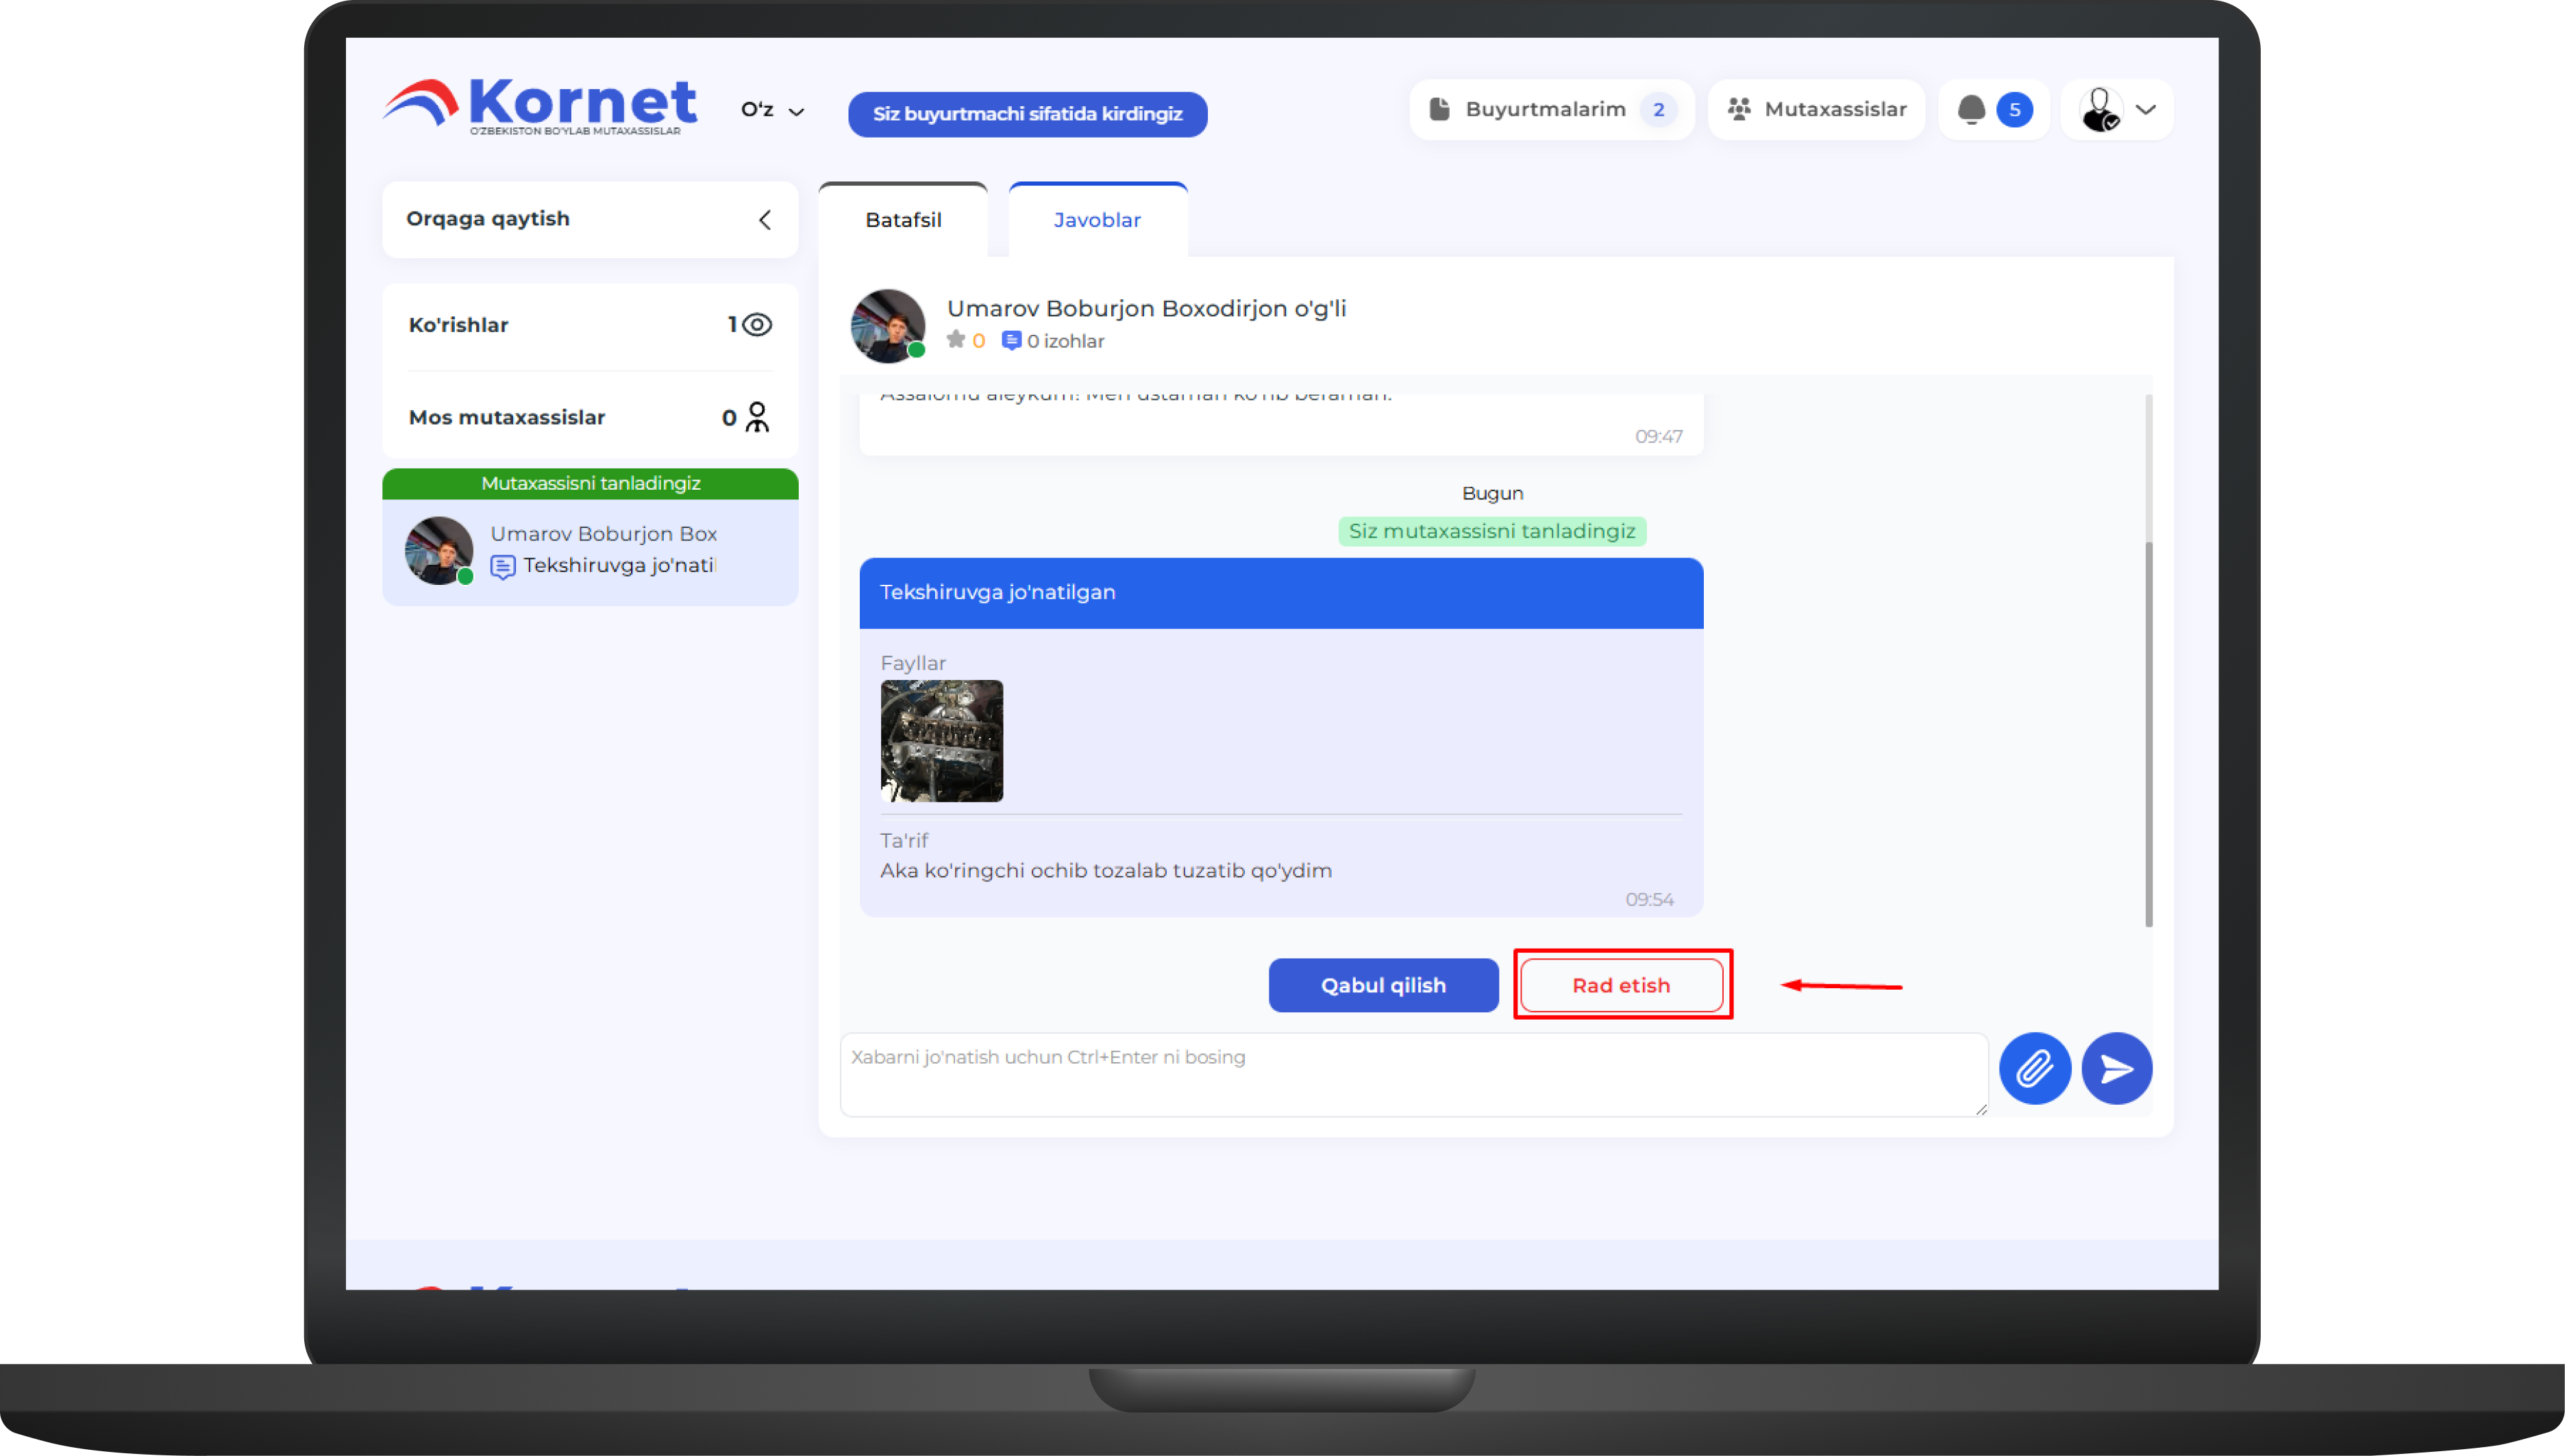Open the notifications bell icon
This screenshot has width=2565, height=1456.
(x=1971, y=110)
